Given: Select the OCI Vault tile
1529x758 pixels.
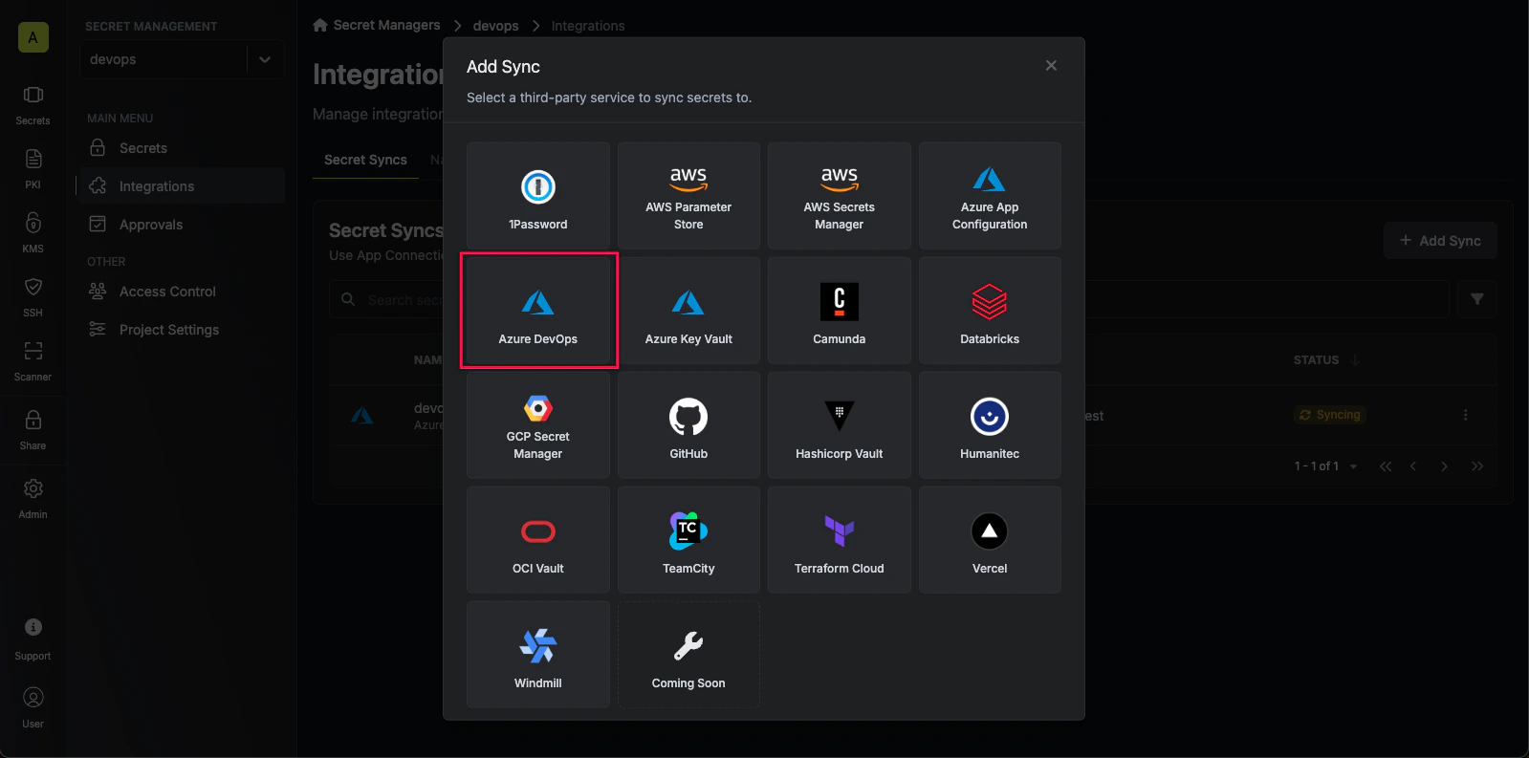Looking at the screenshot, I should pos(538,540).
